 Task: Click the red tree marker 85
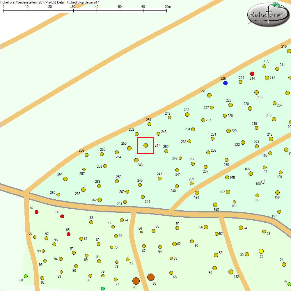[x=68, y=234]
